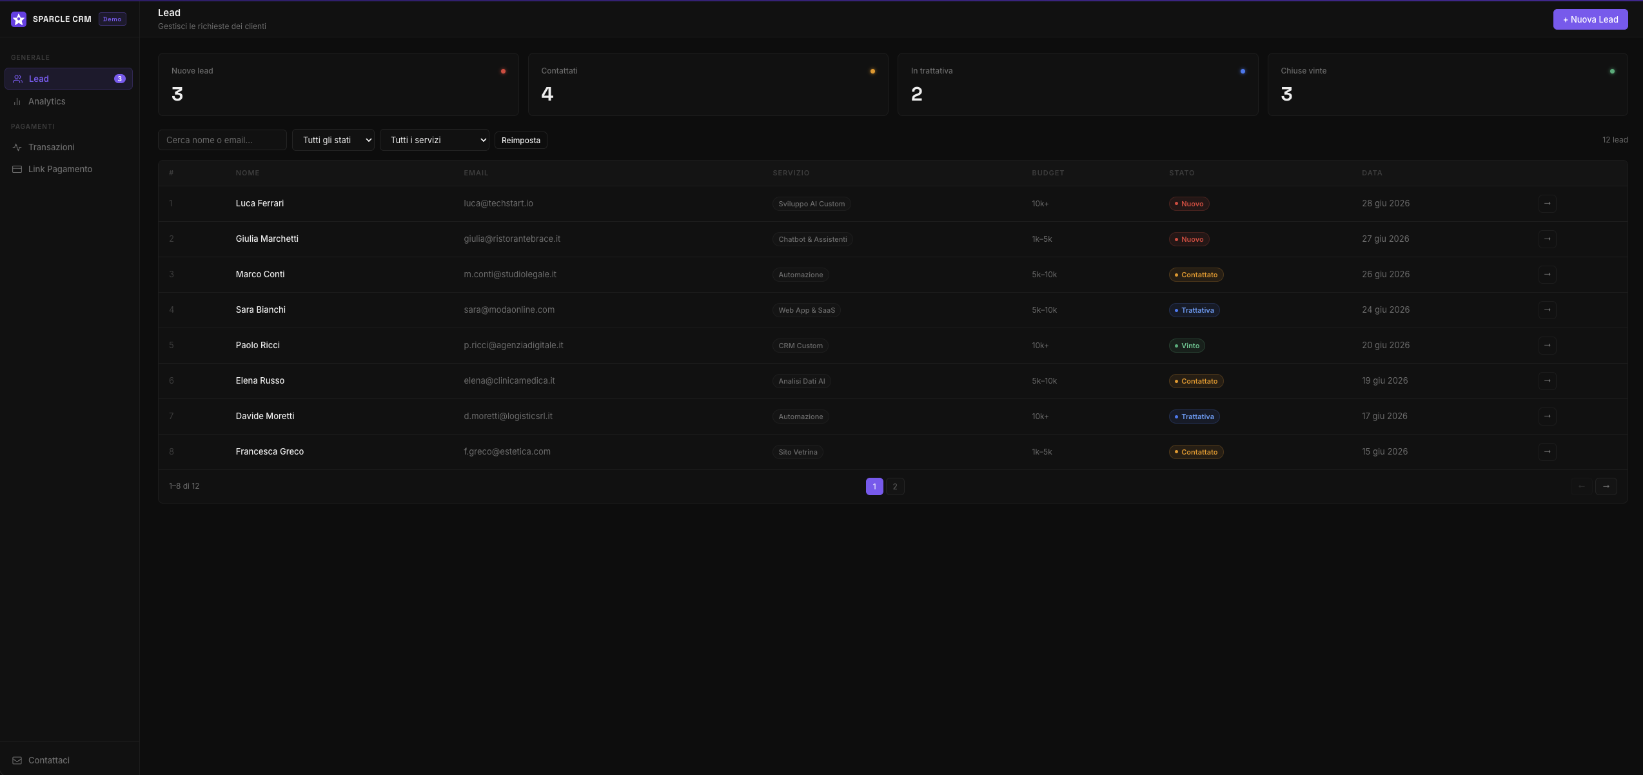The width and height of the screenshot is (1643, 775).
Task: Click the Chatbot & Assistenti service tag
Action: pyautogui.click(x=812, y=239)
